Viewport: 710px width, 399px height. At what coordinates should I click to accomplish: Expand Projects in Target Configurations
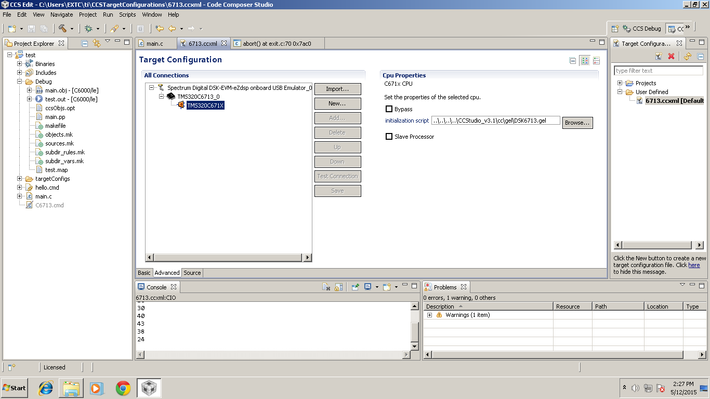620,83
